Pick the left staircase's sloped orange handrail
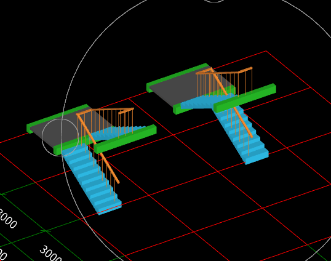Image resolution: width=331 pixels, height=261 pixels. [x=98, y=148]
